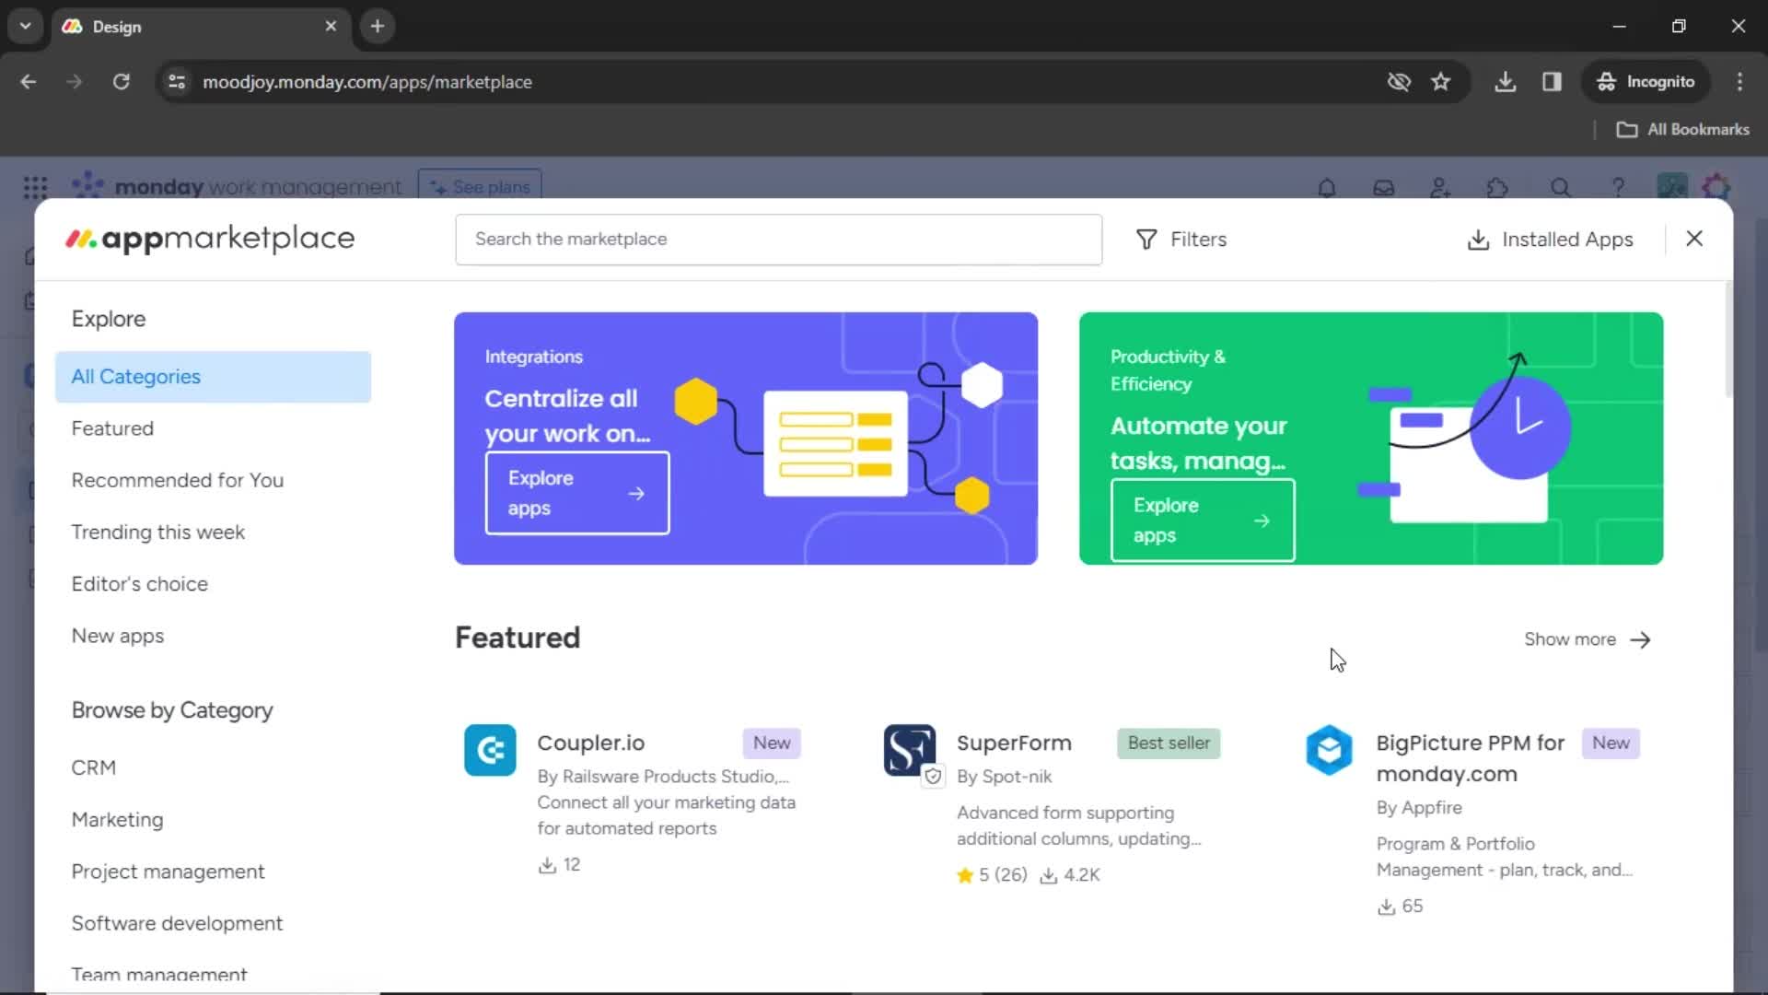The width and height of the screenshot is (1768, 995).
Task: Expand Browse by Category section
Action: [172, 709]
